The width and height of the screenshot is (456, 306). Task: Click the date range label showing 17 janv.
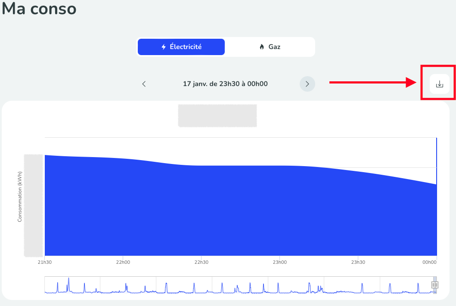coord(225,83)
